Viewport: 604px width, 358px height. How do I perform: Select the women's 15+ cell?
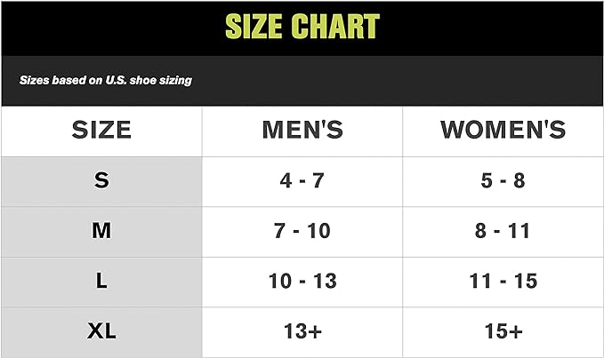(x=503, y=331)
